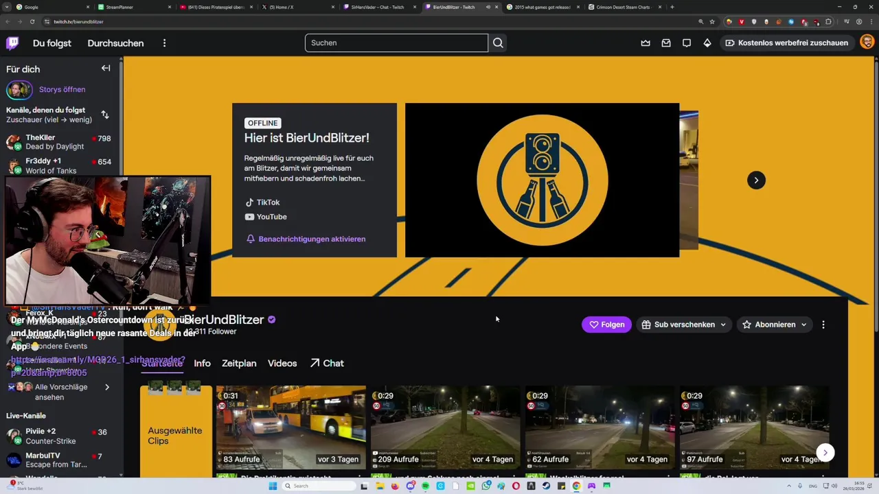The width and height of the screenshot is (879, 494).
Task: Click the Ausgewählte Clips card
Action: click(x=176, y=431)
